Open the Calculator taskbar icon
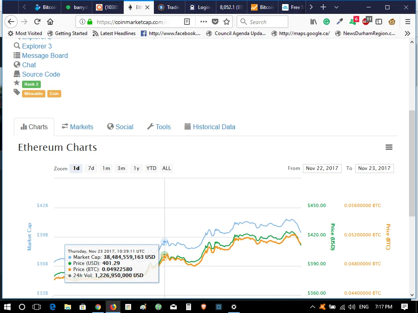Viewport: 418px width, 313px height. tap(189, 307)
